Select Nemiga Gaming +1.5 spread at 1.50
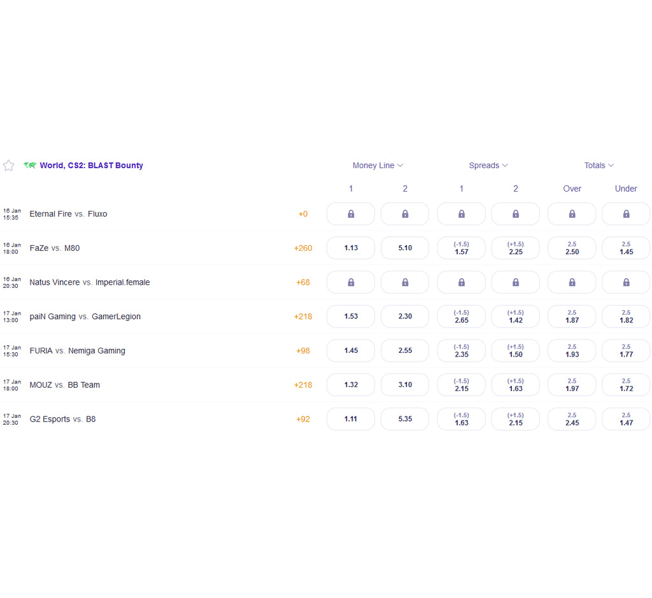 click(x=515, y=350)
